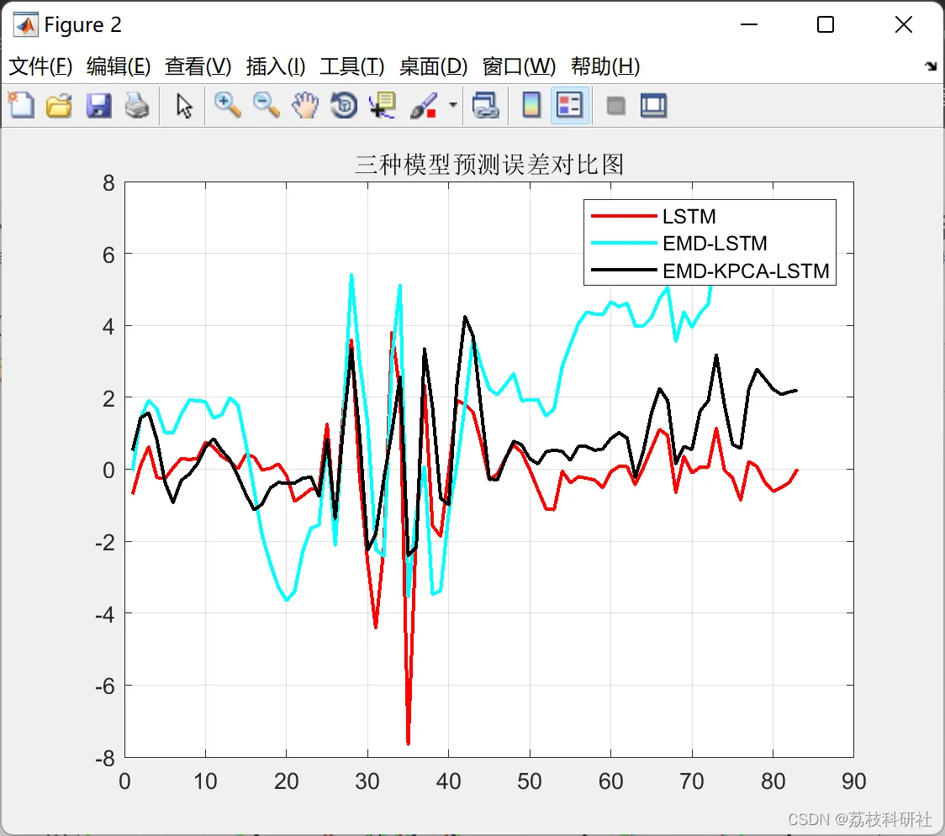Open the 编辑(E) menu
This screenshot has width=945, height=836.
[119, 66]
